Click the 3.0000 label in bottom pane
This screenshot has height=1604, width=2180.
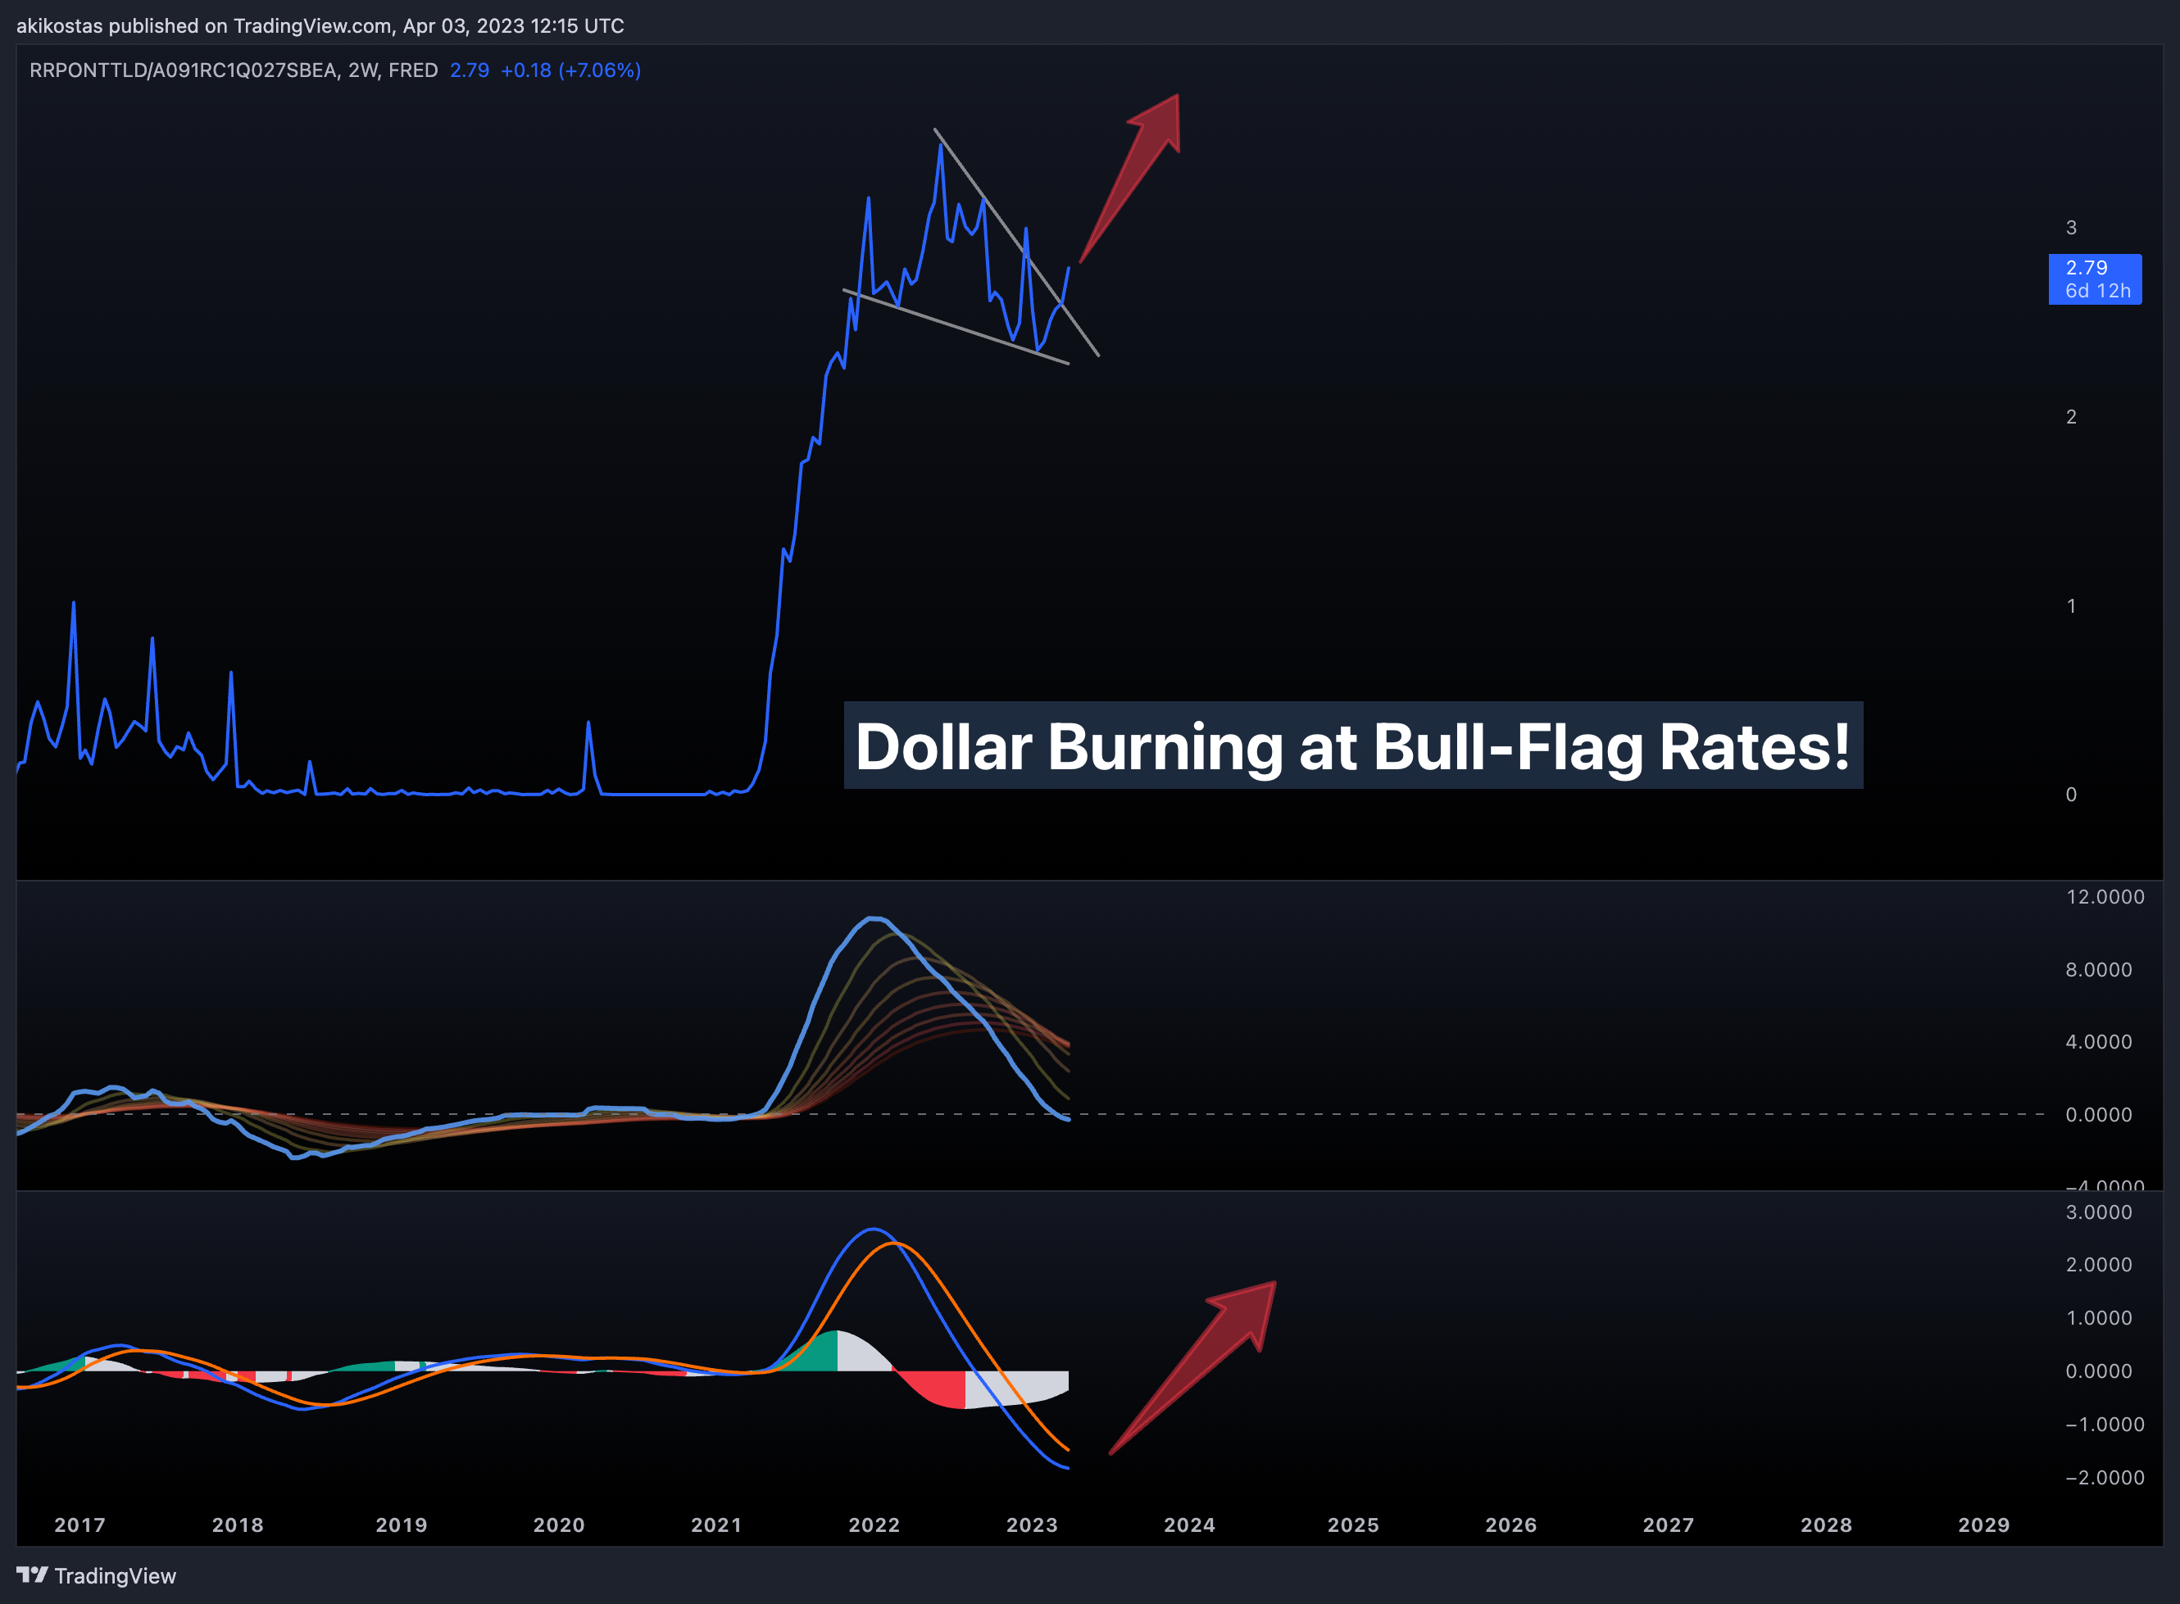(x=2098, y=1212)
